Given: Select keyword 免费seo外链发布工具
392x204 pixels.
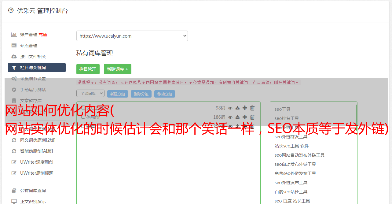Looking at the screenshot, I should [x=295, y=173].
